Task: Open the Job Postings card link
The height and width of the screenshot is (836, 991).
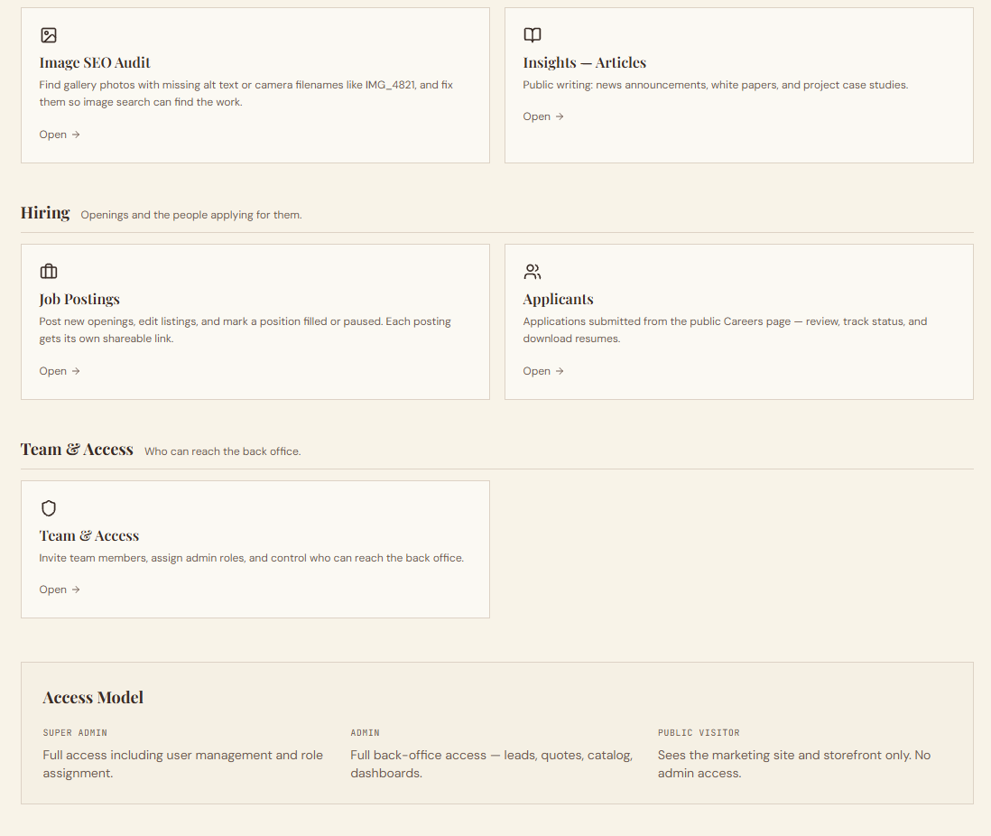Action: coord(60,371)
